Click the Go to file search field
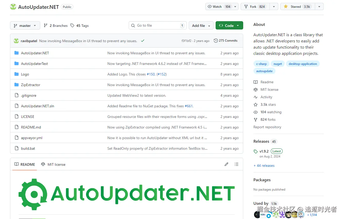The image size is (343, 219). (x=158, y=25)
